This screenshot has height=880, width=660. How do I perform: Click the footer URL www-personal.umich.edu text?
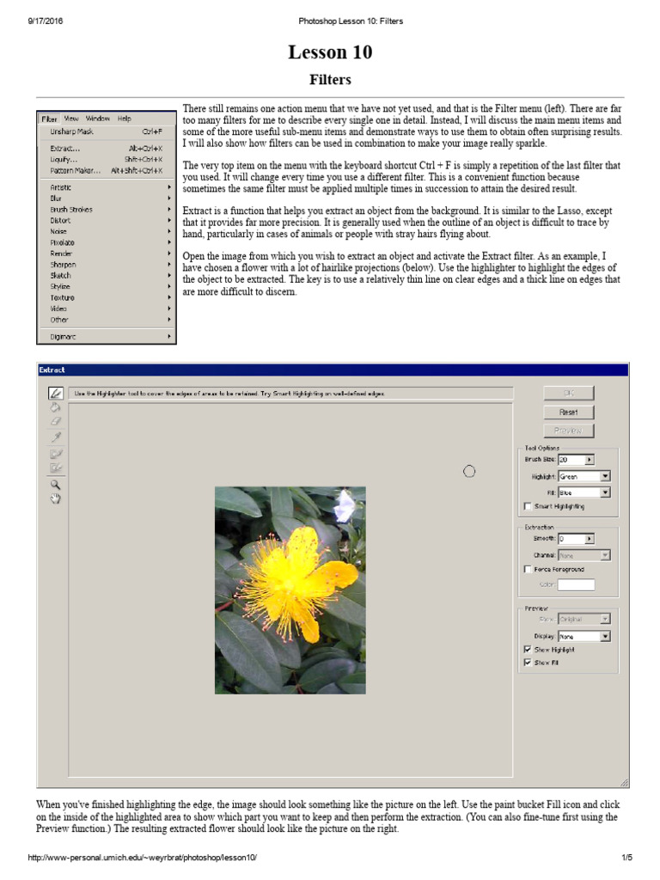click(x=143, y=858)
